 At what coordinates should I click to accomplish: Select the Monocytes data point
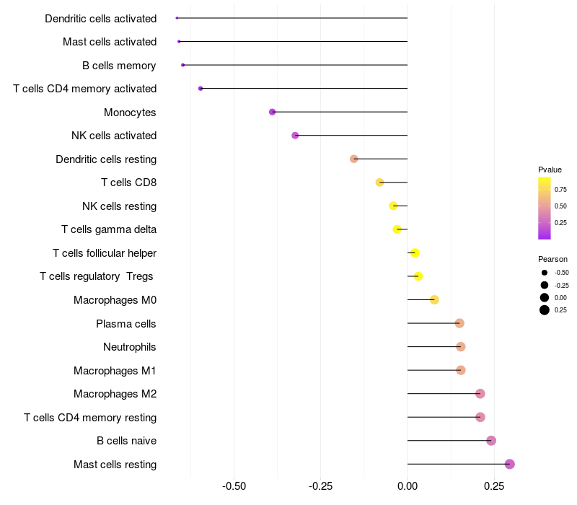pos(272,112)
